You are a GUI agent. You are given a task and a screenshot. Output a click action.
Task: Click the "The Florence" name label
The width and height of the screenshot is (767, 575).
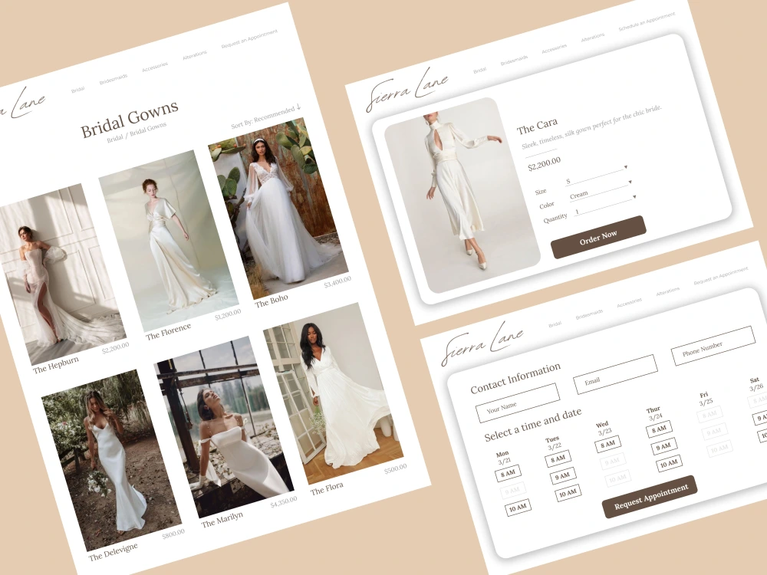tap(168, 331)
